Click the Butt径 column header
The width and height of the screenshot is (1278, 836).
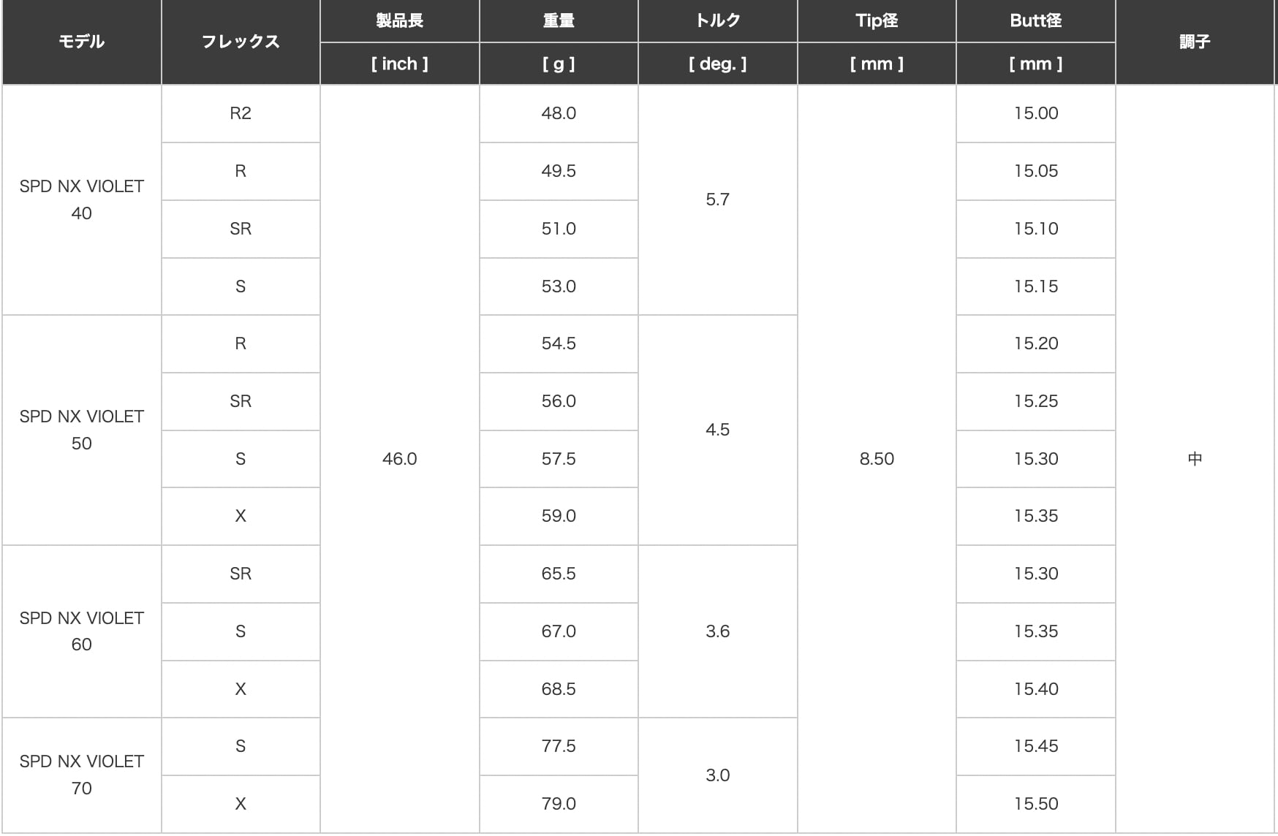coord(1035,20)
